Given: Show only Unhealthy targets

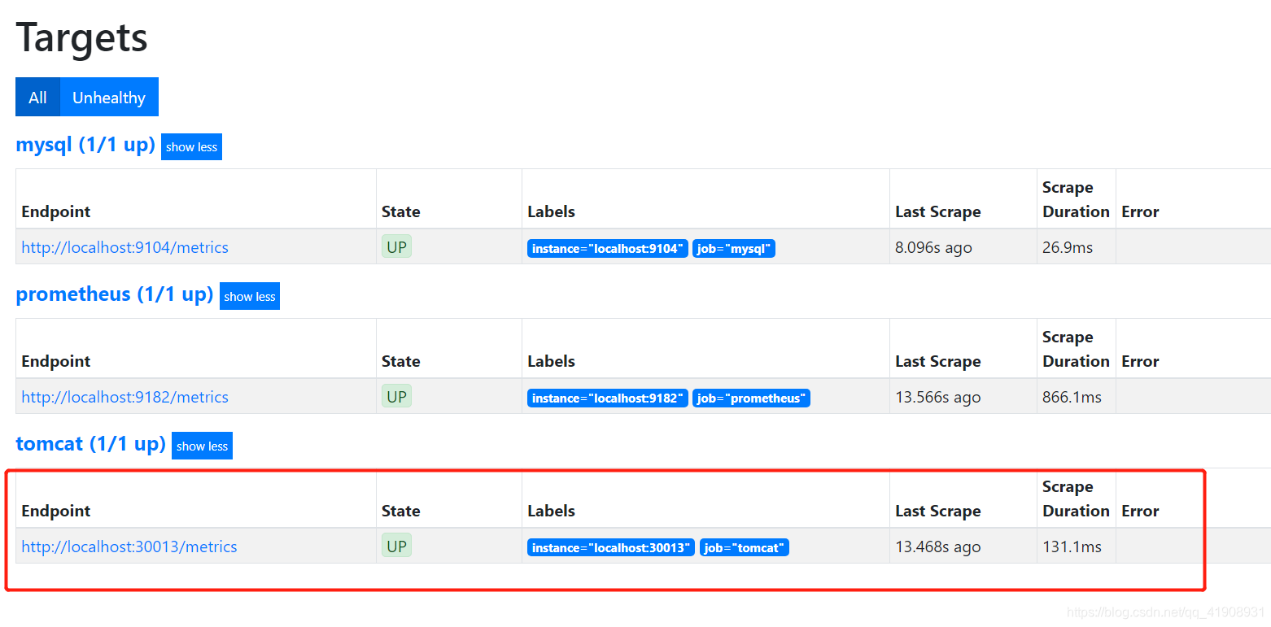Looking at the screenshot, I should tap(109, 97).
